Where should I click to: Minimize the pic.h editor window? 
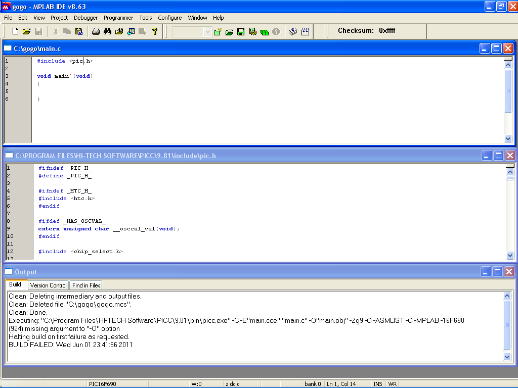[x=486, y=156]
